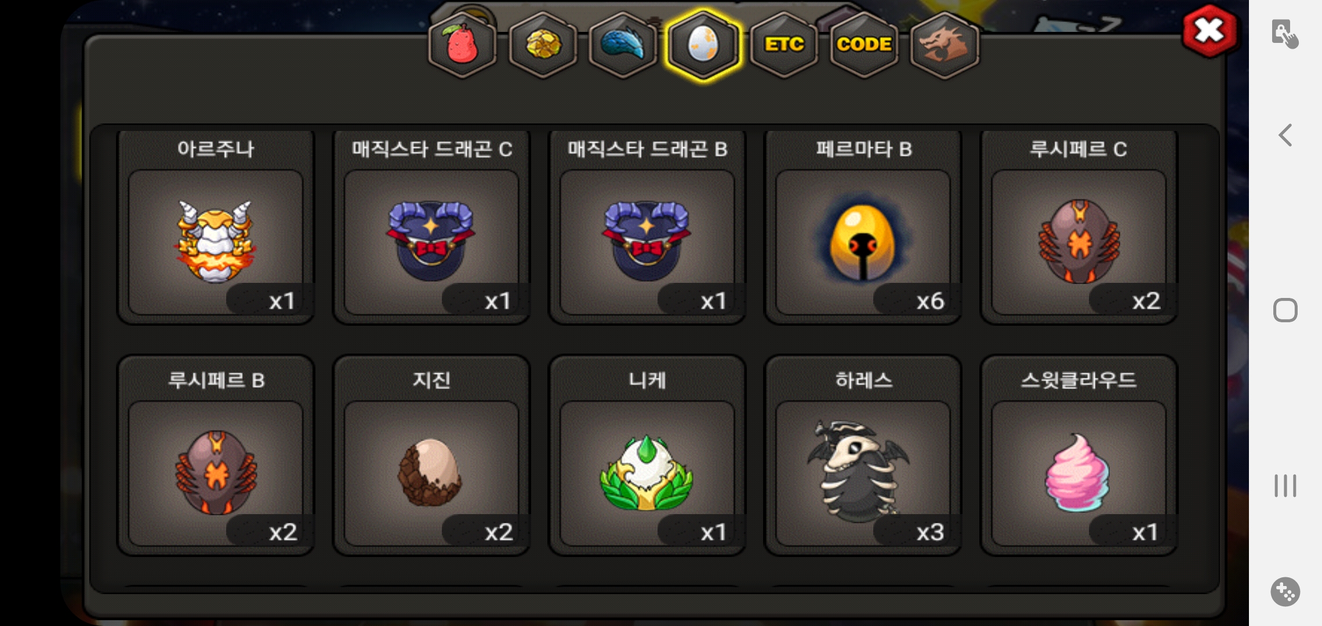The image size is (1322, 626).
Task: Switch to the CODE tab
Action: point(864,45)
